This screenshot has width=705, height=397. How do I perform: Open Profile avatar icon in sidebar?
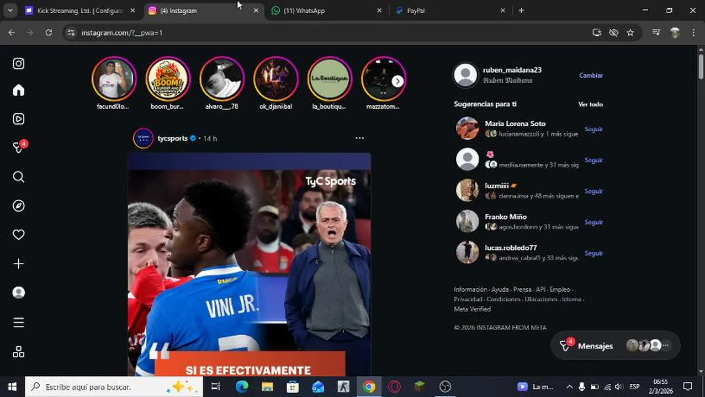click(x=18, y=293)
